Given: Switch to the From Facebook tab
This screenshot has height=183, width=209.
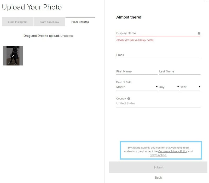Looking at the screenshot, I should [x=49, y=22].
